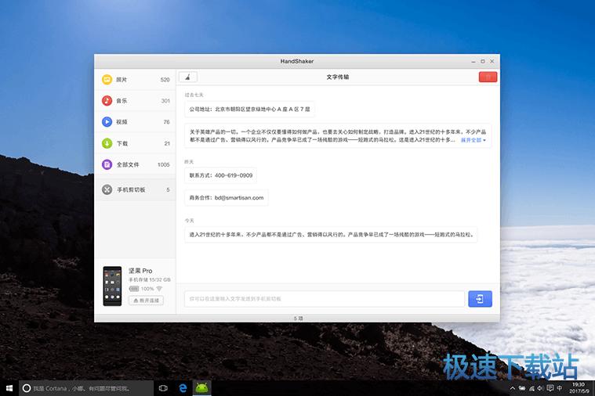Open the 照片 (Photos) category

(x=135, y=80)
